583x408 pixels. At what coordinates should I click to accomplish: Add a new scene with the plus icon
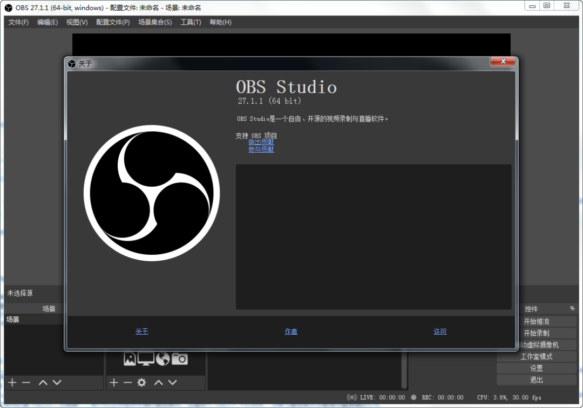click(x=12, y=383)
